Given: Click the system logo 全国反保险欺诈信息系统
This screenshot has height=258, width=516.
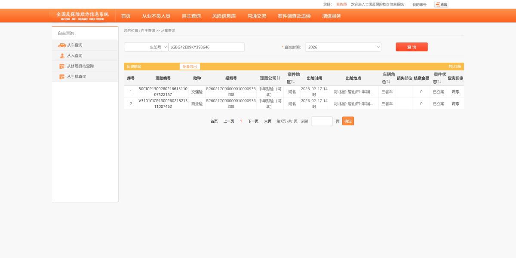Looking at the screenshot, I should coord(83,16).
